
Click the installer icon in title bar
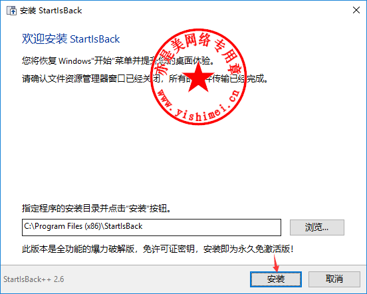tap(11, 11)
